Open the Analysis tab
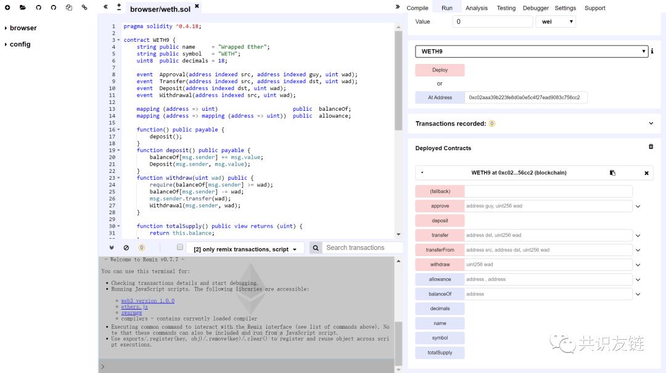The image size is (666, 373). click(477, 8)
